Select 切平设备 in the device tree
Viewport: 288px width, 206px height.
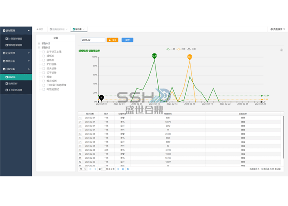51,72
